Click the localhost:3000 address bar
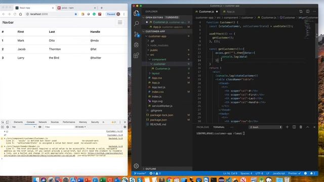The image size is (324, 182). (x=50, y=14)
